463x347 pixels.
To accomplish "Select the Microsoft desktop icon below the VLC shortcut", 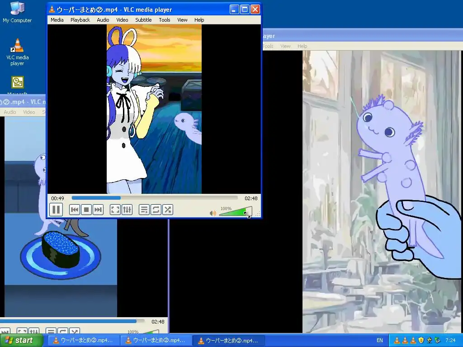I will (x=18, y=85).
